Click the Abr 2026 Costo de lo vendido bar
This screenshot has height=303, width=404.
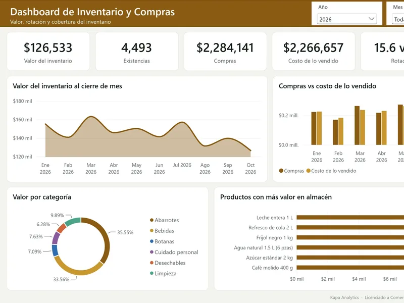pyautogui.click(x=384, y=128)
